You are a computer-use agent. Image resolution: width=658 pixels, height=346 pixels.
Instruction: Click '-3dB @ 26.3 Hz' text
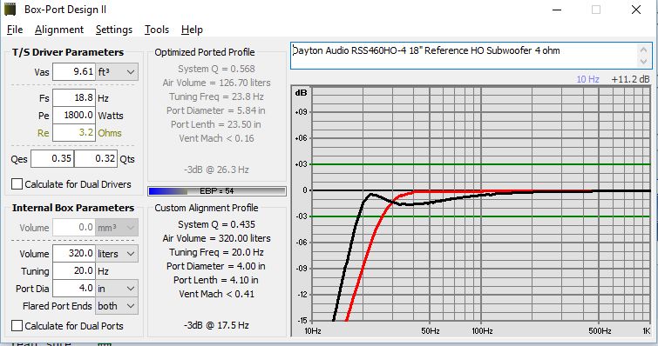(216, 170)
